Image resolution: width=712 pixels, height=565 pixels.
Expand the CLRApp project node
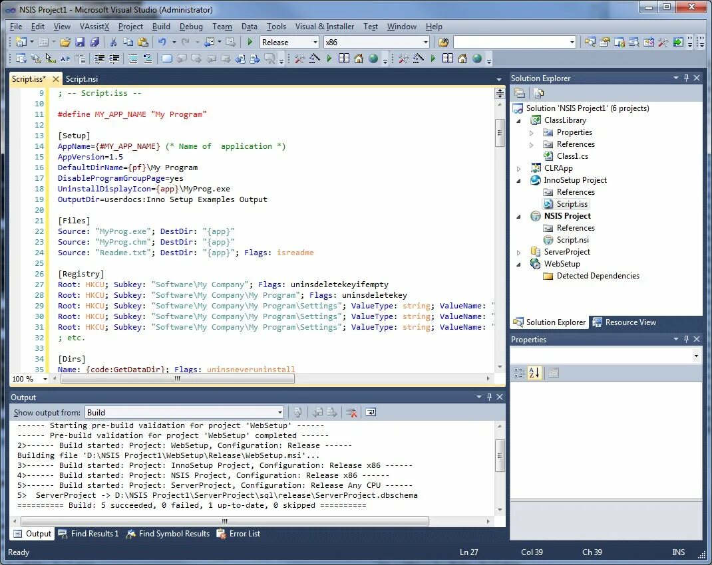518,169
